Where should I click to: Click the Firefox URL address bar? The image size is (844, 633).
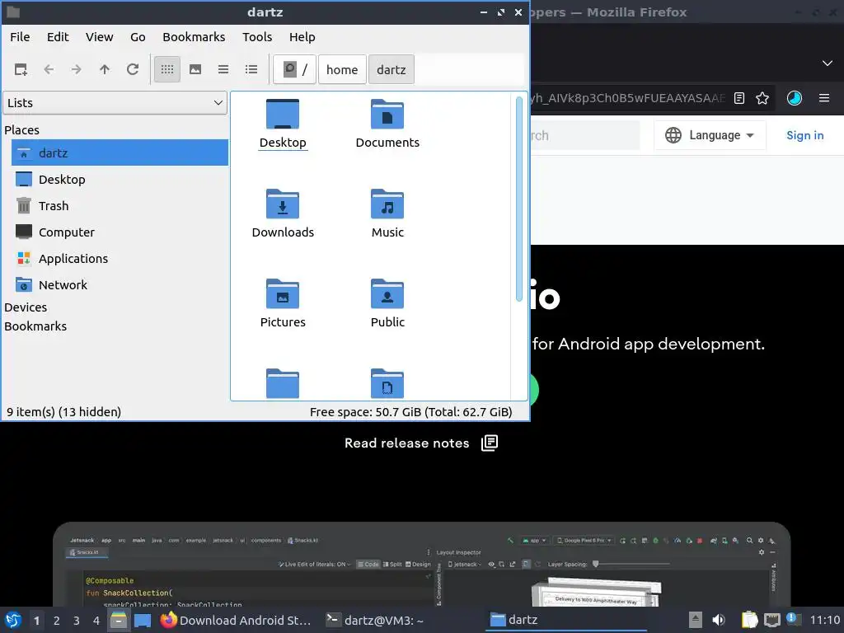[627, 98]
